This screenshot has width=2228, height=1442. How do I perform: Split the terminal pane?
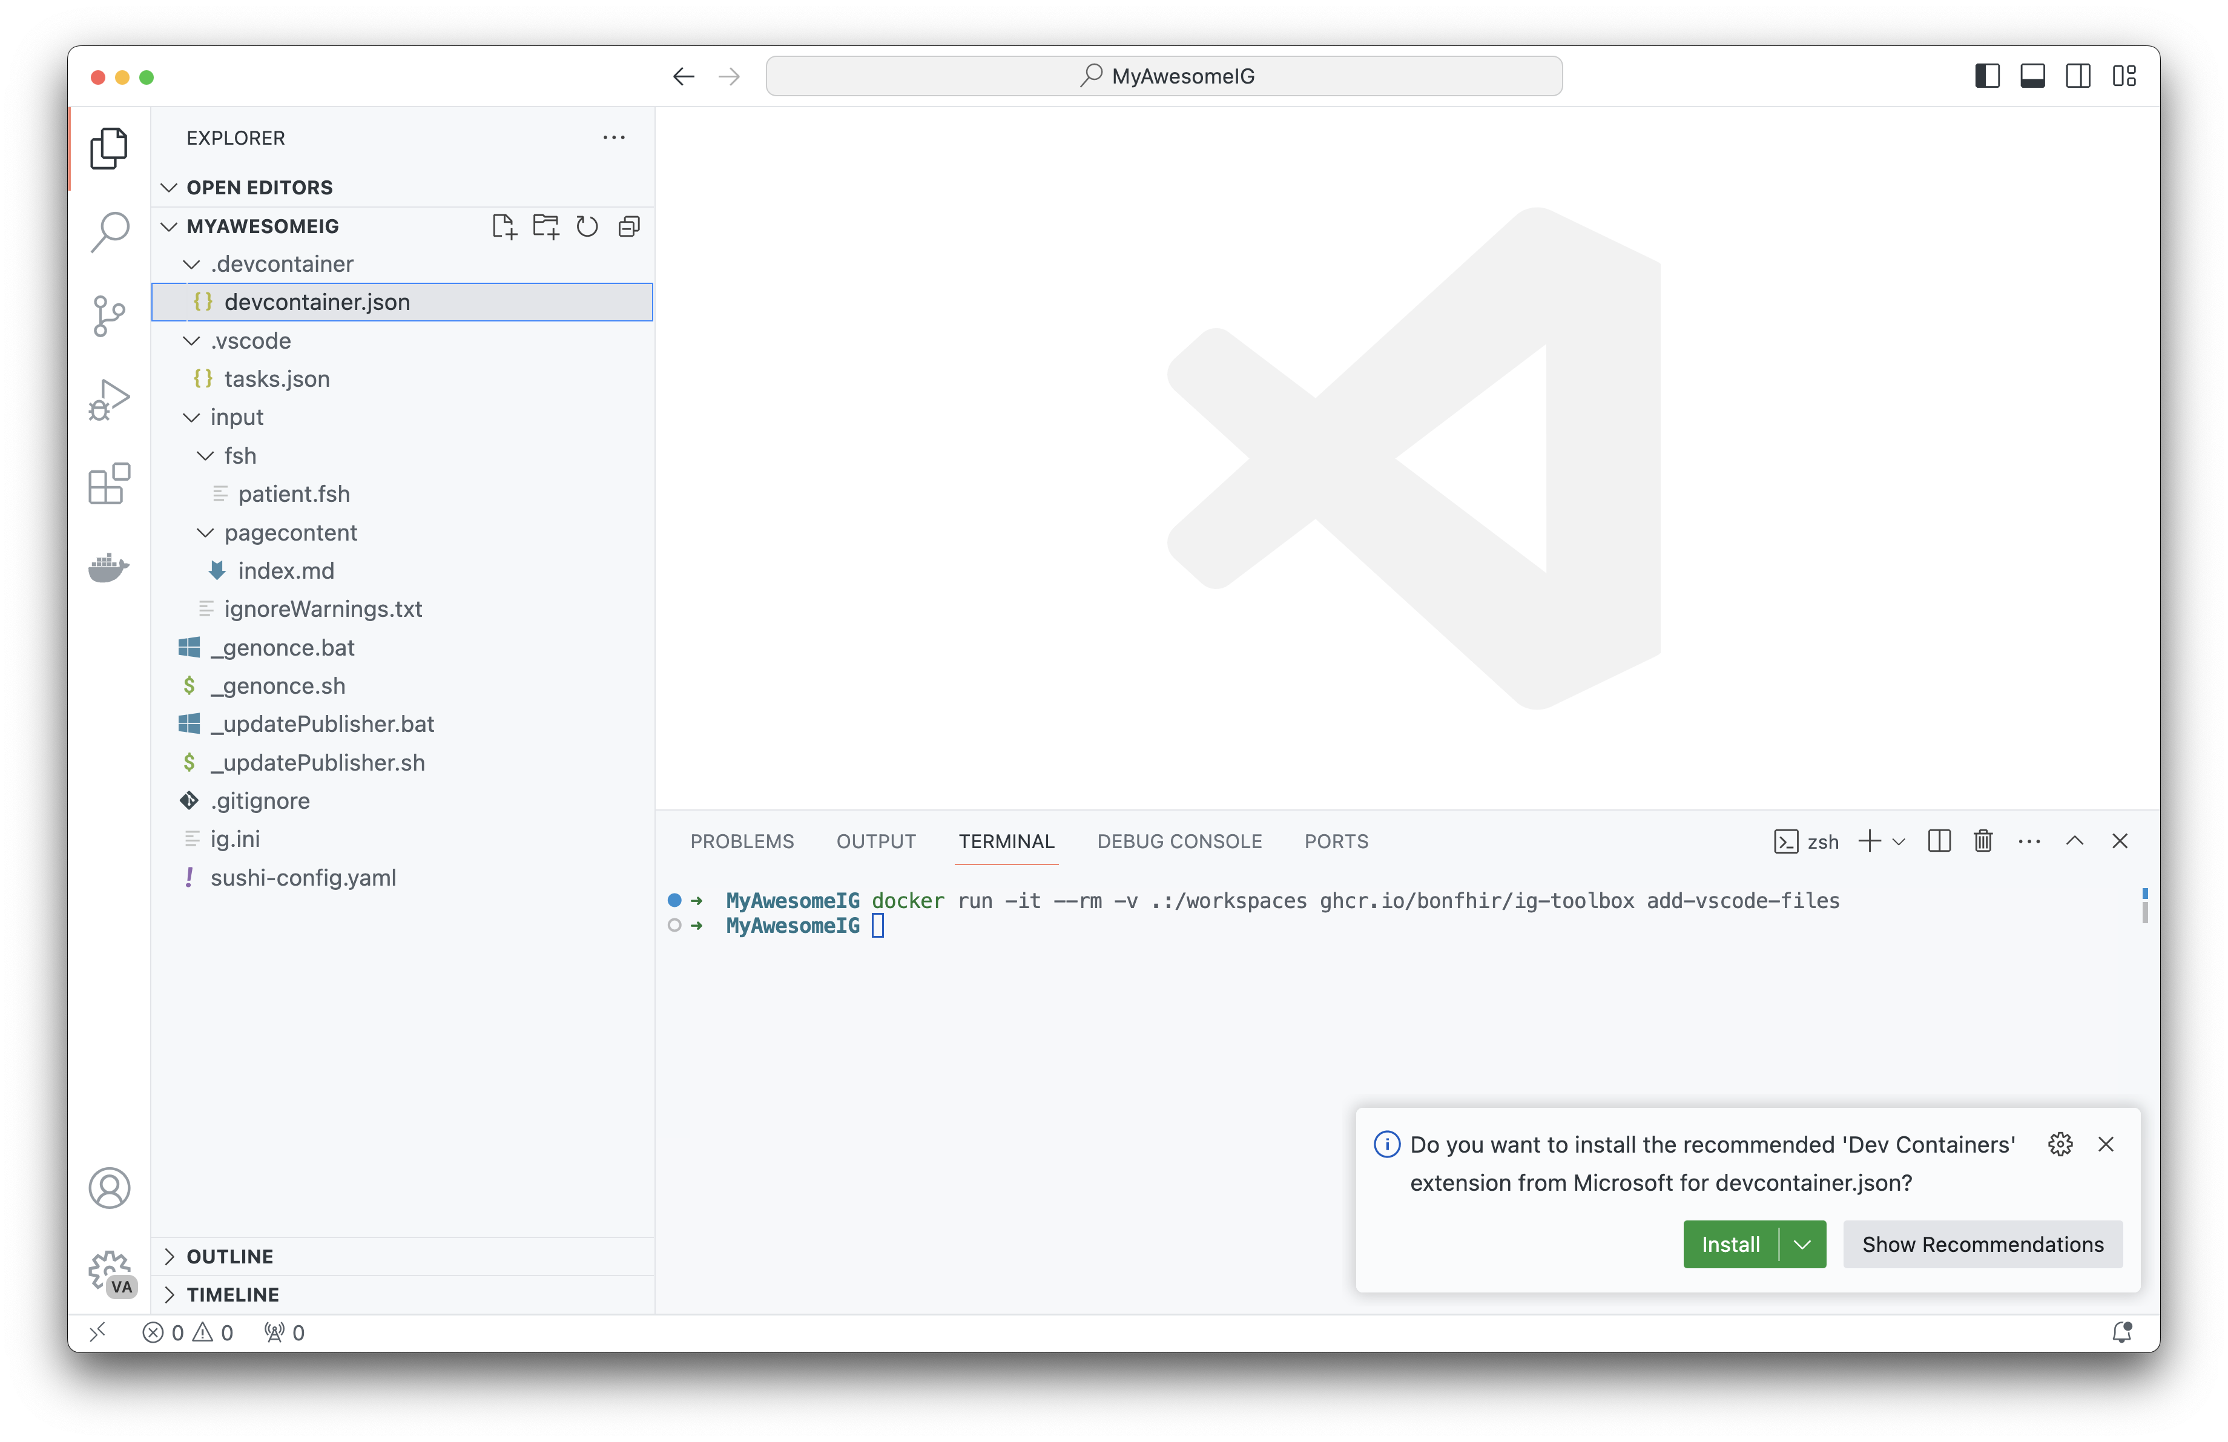(x=1939, y=840)
